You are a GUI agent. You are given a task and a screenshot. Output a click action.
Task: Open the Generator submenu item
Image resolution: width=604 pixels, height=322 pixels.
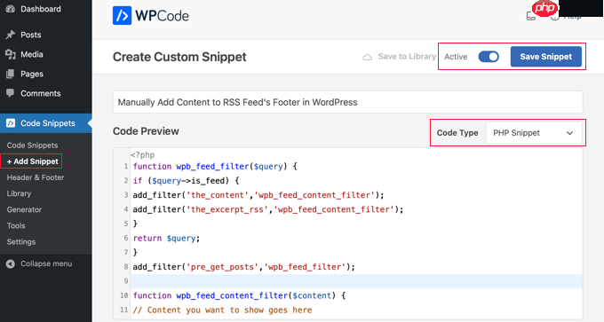tap(24, 209)
